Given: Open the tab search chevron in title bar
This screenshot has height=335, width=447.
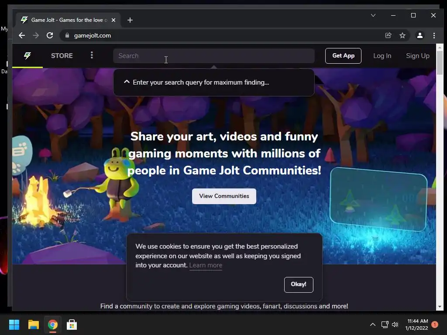Looking at the screenshot, I should pos(373,15).
